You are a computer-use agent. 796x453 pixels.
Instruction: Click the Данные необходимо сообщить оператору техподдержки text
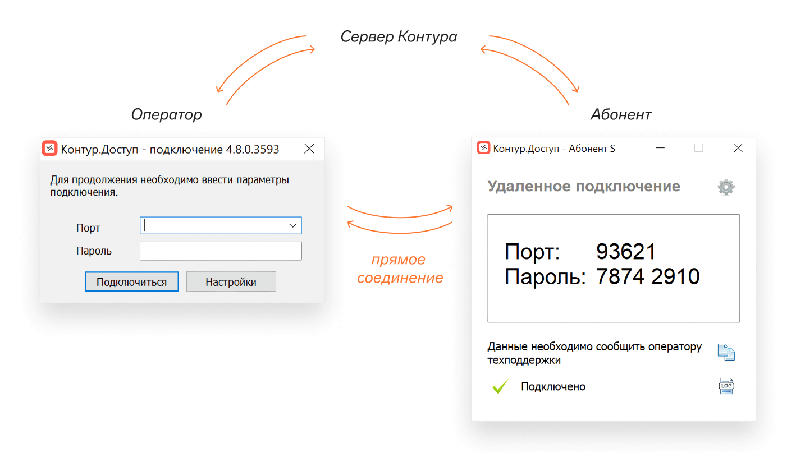(594, 353)
